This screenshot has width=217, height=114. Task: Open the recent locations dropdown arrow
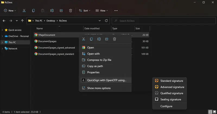(x=17, y=21)
